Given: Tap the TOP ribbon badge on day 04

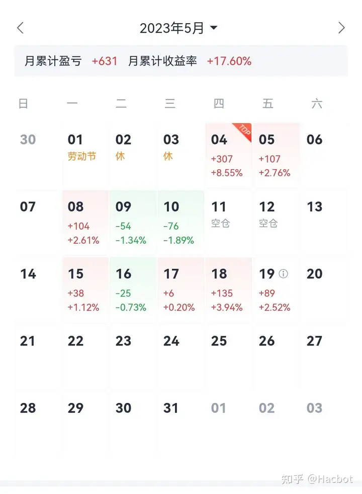Looking at the screenshot, I should pos(243,131).
